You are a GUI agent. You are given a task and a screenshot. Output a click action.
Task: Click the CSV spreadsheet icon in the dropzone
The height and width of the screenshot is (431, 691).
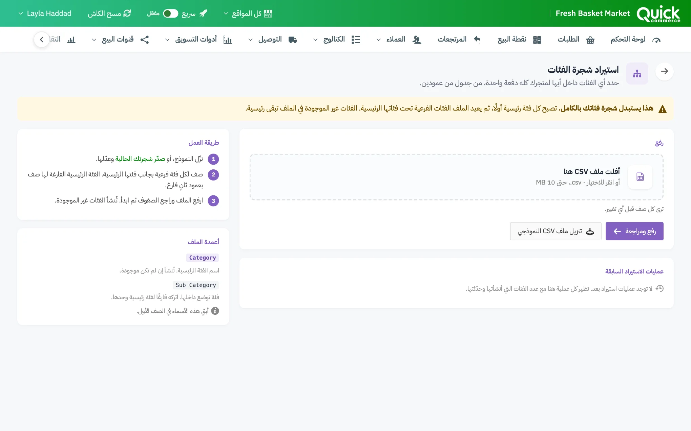640,177
